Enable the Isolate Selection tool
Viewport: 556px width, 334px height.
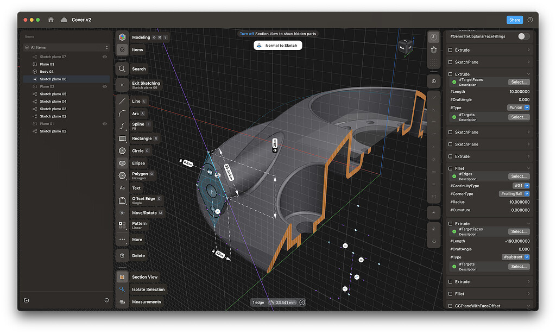coord(148,289)
